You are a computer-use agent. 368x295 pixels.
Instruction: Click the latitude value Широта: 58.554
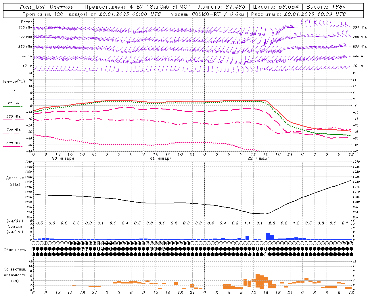(276, 7)
